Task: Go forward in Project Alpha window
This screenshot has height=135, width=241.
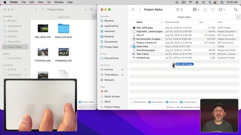Action: (139, 9)
